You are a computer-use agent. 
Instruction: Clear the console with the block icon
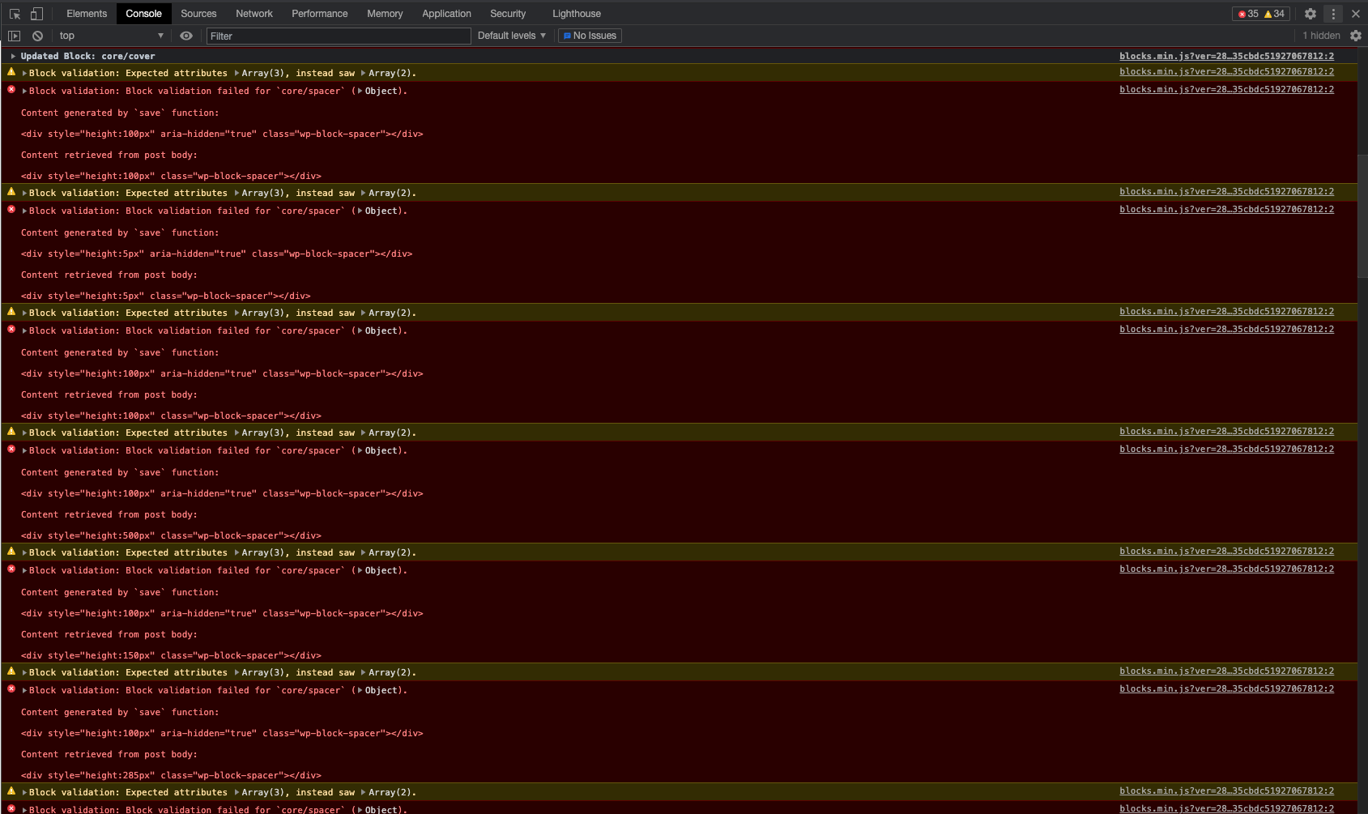(37, 36)
